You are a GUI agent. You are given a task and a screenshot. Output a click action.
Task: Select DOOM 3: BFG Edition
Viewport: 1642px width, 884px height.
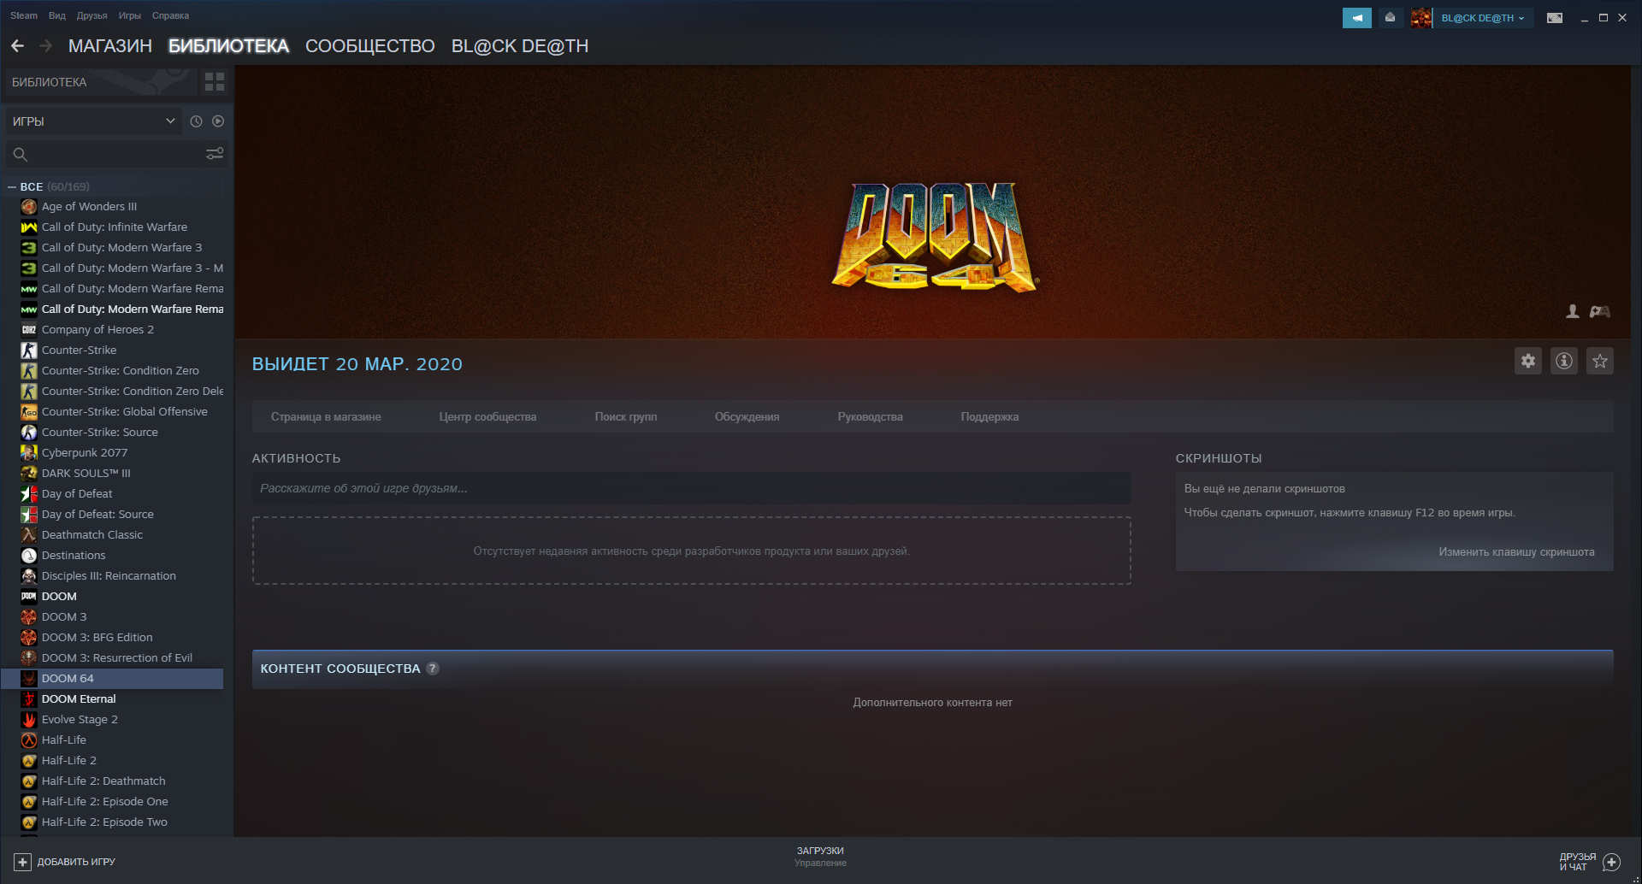pos(113,638)
